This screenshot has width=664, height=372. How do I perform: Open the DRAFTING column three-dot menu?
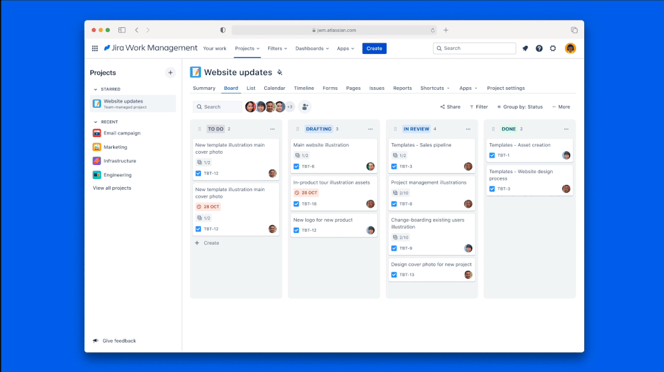(371, 129)
